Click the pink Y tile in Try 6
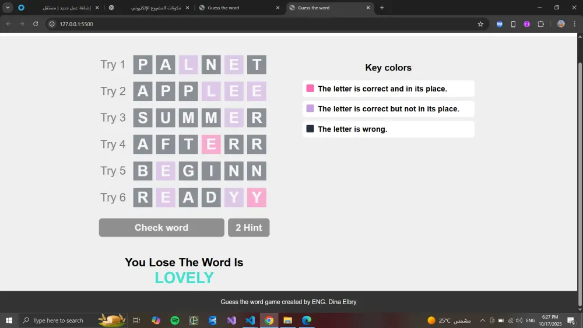The width and height of the screenshot is (583, 328). coord(257,197)
